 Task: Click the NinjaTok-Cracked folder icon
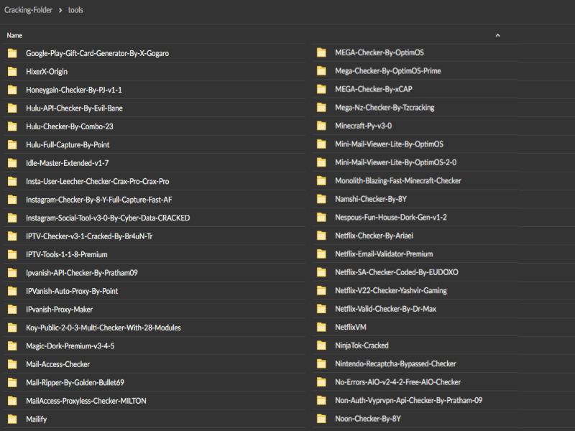[321, 346]
